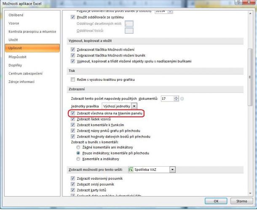Click the Oddělovač tisíců field
Viewport: 257px width, 210px height.
[129, 31]
